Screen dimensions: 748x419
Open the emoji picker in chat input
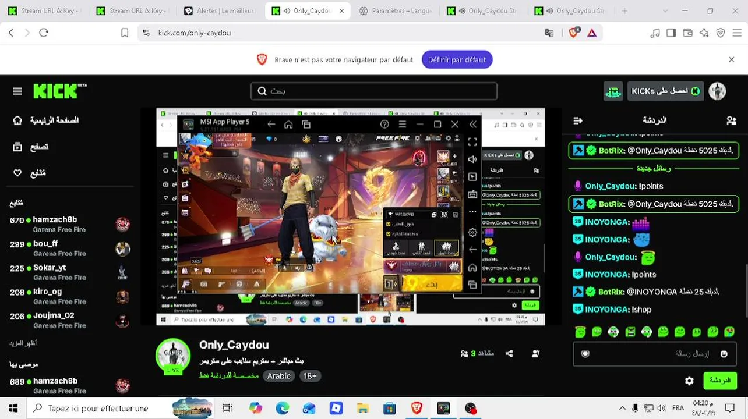coord(724,354)
